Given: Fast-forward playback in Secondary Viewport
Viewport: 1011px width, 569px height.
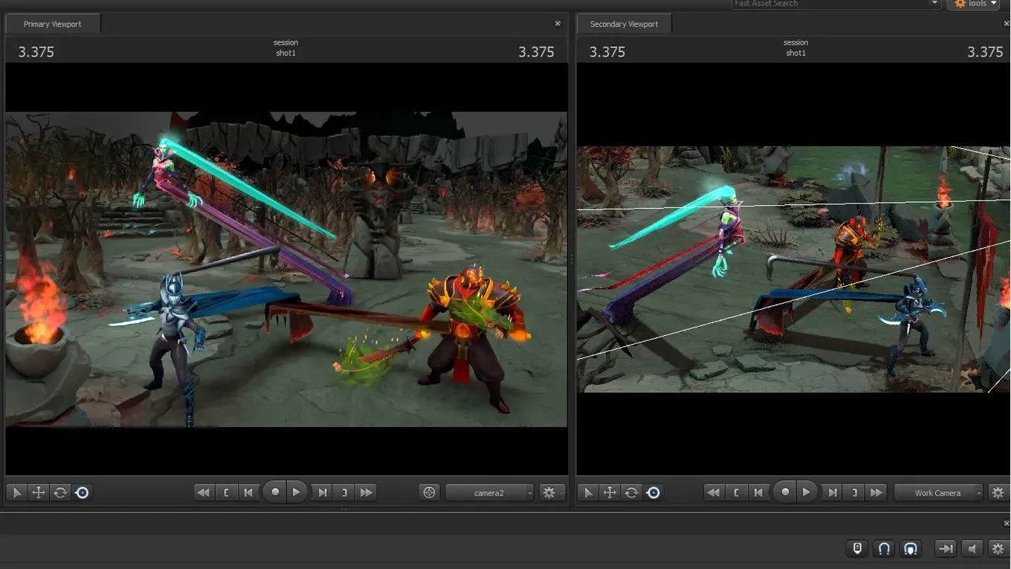Looking at the screenshot, I should [876, 492].
